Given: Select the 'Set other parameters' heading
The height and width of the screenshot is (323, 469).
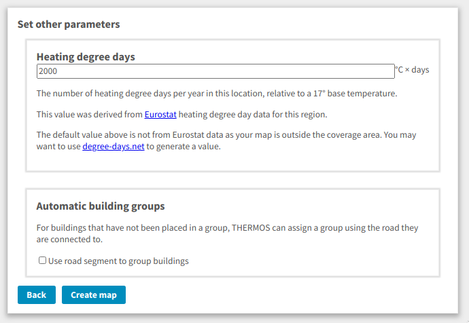Looking at the screenshot, I should click(69, 24).
